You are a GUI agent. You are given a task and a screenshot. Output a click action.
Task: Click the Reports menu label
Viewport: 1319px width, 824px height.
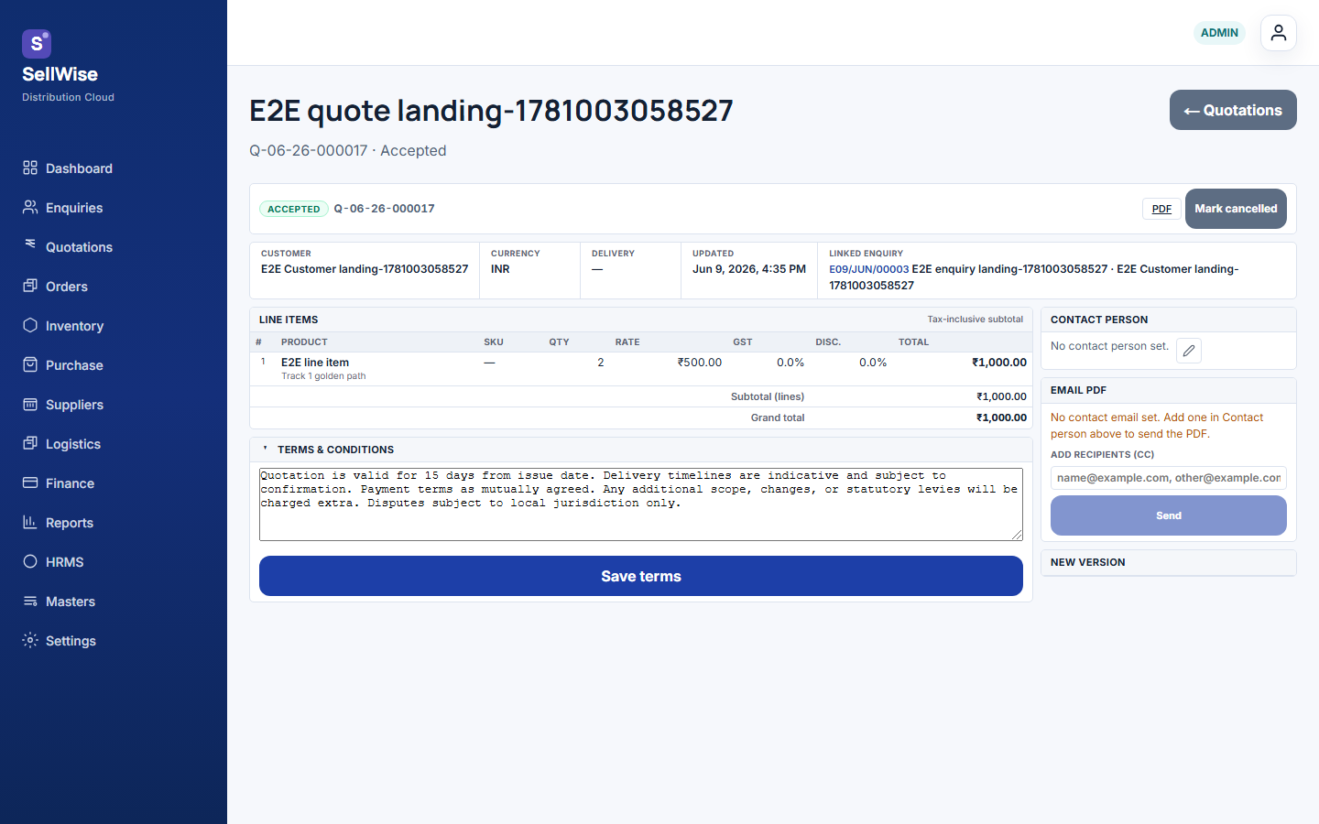(x=70, y=523)
